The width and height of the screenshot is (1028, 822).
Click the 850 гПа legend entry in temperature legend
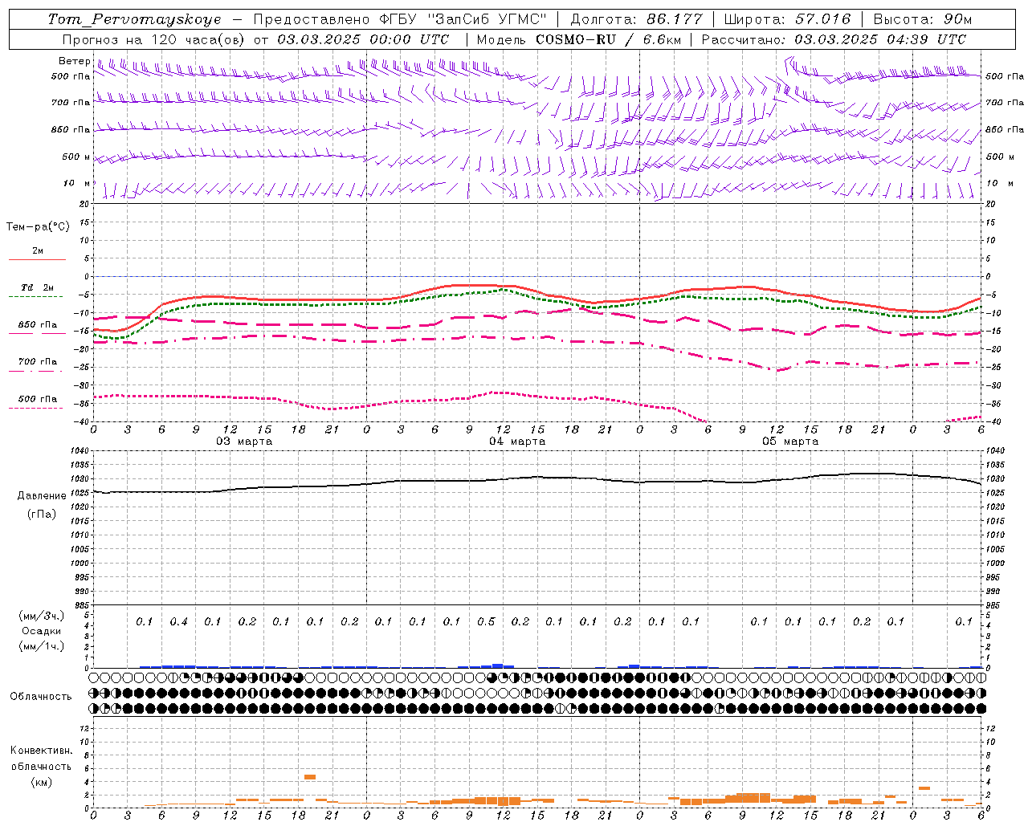[x=38, y=324]
